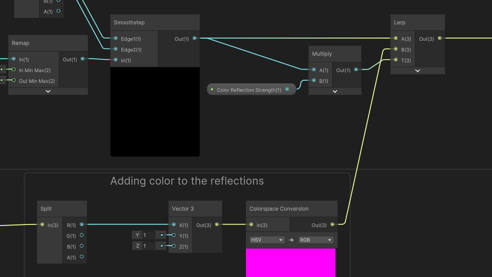Open the RGB target colorspace dropdown
This screenshot has width=492, height=277.
click(x=316, y=240)
